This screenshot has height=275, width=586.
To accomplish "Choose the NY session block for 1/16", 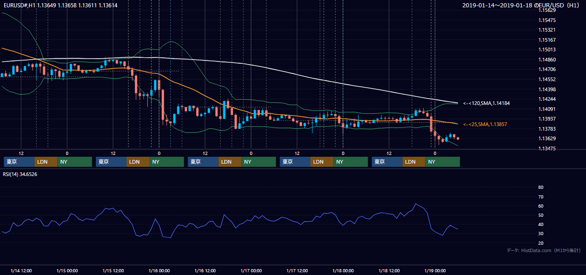I will pos(259,162).
